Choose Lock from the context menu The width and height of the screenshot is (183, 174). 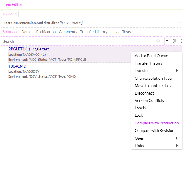(x=139, y=115)
